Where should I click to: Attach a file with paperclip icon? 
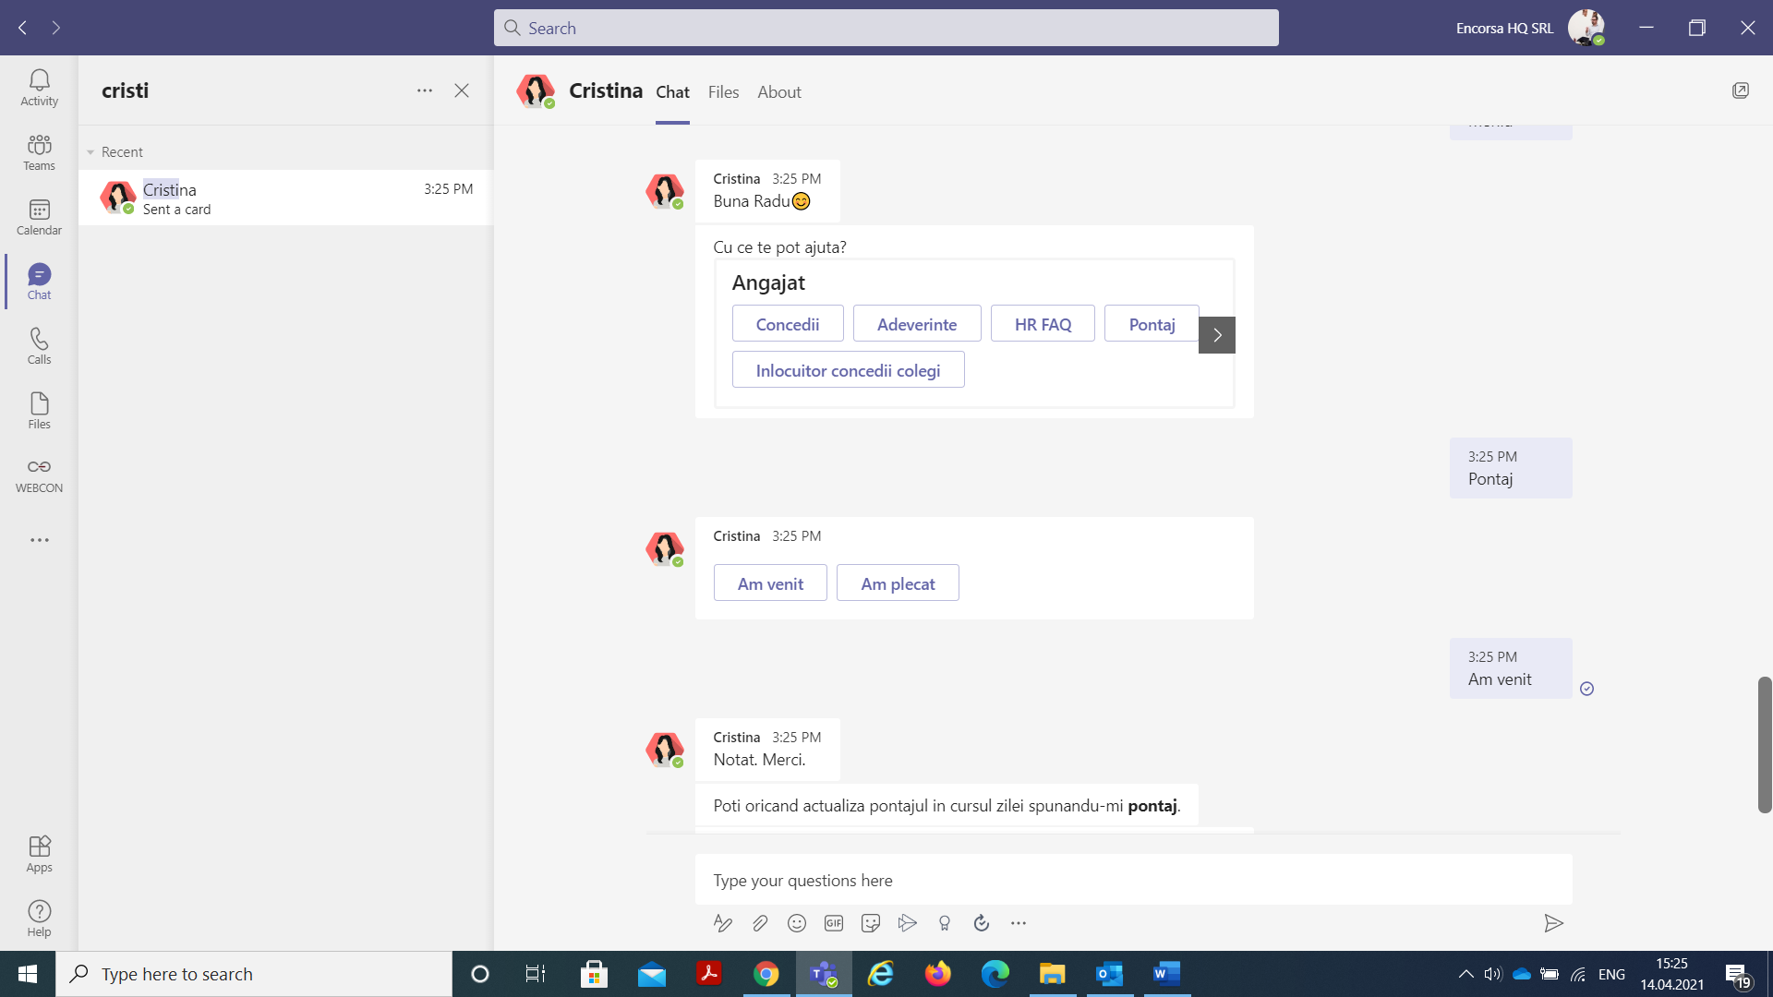pyautogui.click(x=760, y=923)
